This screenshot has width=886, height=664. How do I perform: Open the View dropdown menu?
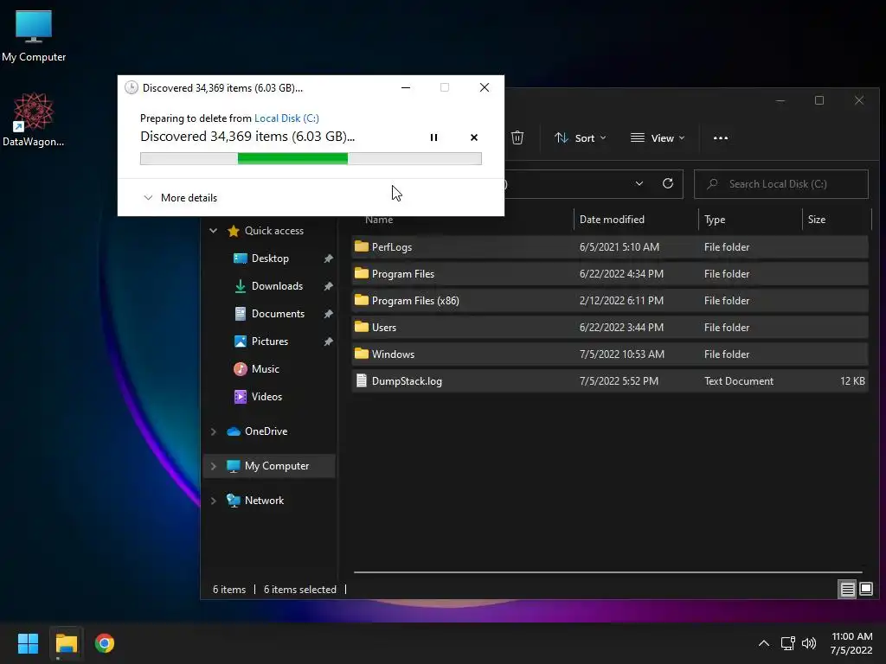(658, 137)
